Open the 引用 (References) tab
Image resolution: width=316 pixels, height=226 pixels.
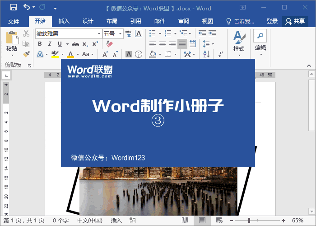[x=135, y=21]
